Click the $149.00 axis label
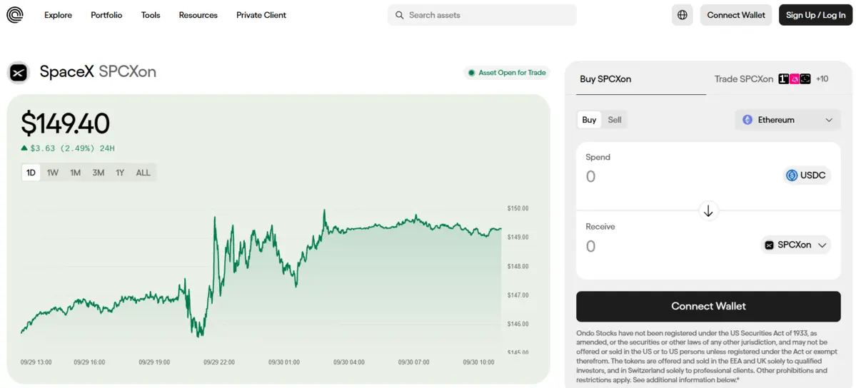This screenshot has height=388, width=856. [518, 238]
